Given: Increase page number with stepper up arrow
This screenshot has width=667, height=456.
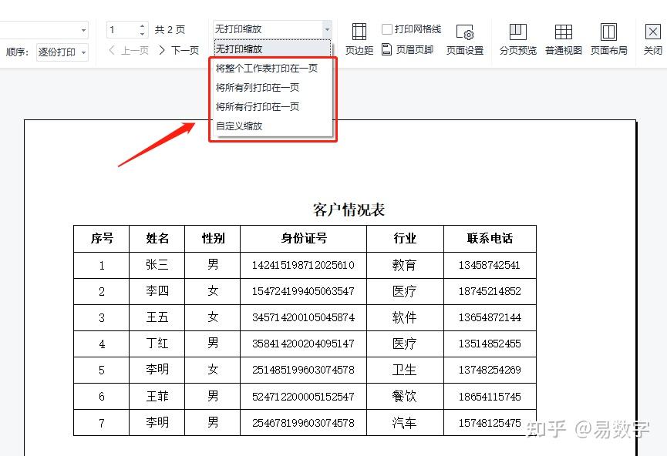Looking at the screenshot, I should (142, 25).
